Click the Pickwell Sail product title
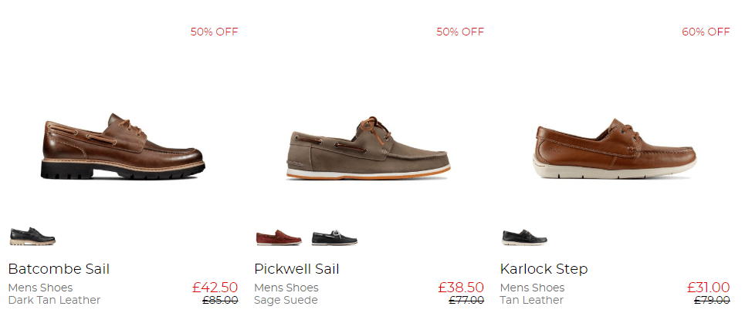This screenshot has height=313, width=745. (296, 269)
